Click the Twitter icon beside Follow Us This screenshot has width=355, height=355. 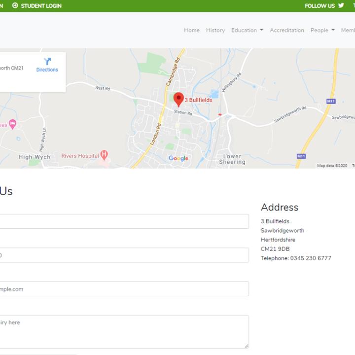coord(341,6)
